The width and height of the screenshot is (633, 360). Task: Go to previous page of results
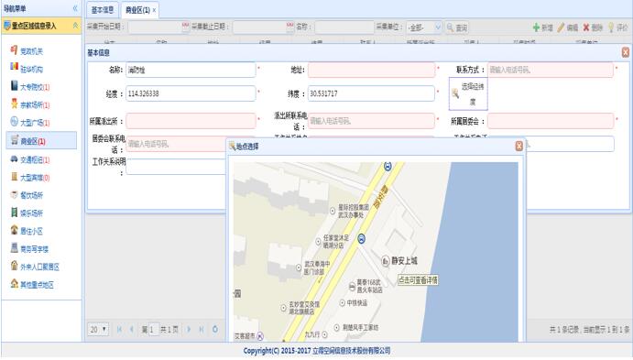click(131, 330)
